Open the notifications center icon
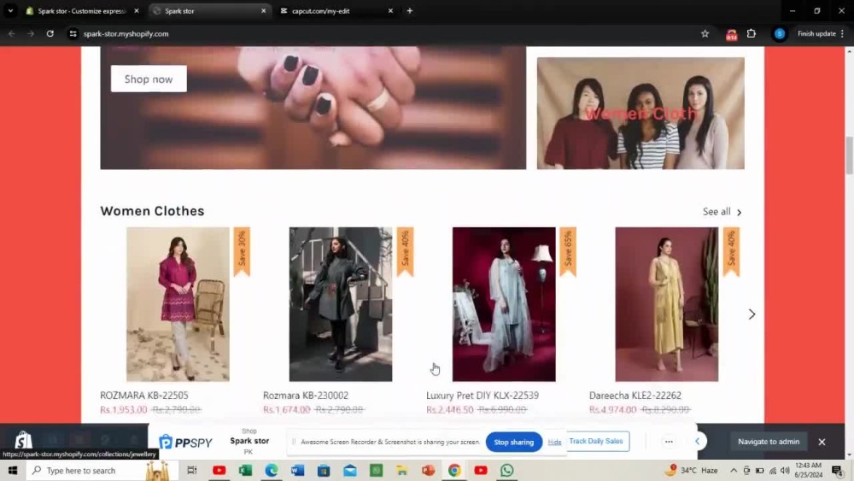The height and width of the screenshot is (481, 854). pos(837,470)
